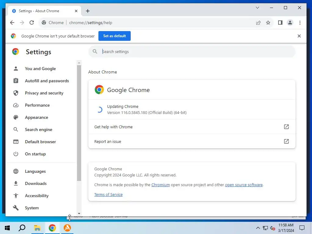
Task: Click the Performance gauge icon
Action: tap(16, 105)
